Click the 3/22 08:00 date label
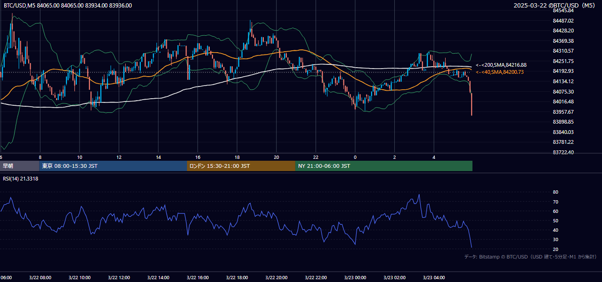The width and height of the screenshot is (602, 282). (x=40, y=278)
